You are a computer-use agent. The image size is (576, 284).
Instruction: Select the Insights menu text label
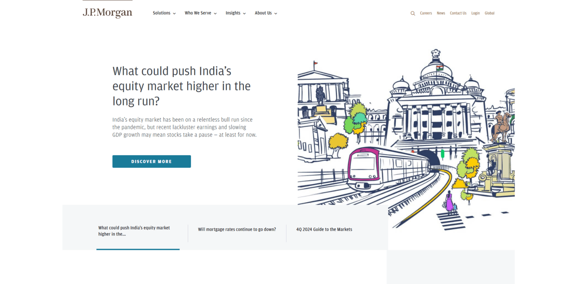pyautogui.click(x=233, y=13)
